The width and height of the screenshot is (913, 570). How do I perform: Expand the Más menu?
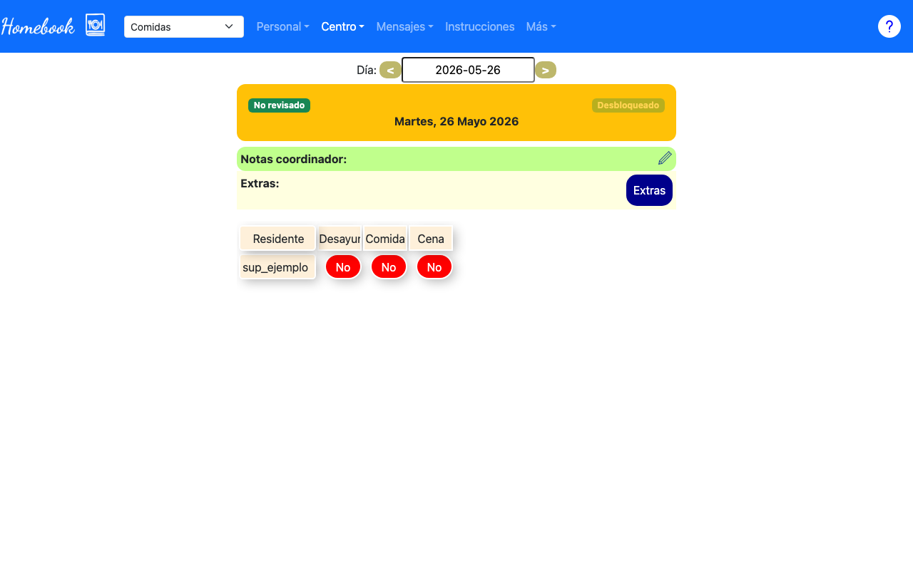541,26
